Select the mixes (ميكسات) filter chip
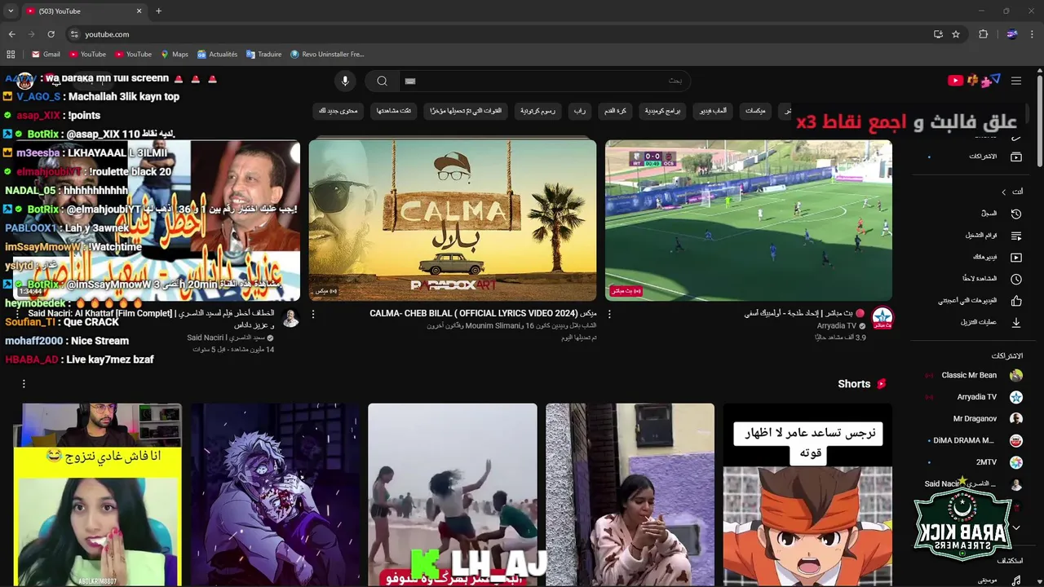The image size is (1044, 587). pyautogui.click(x=755, y=111)
